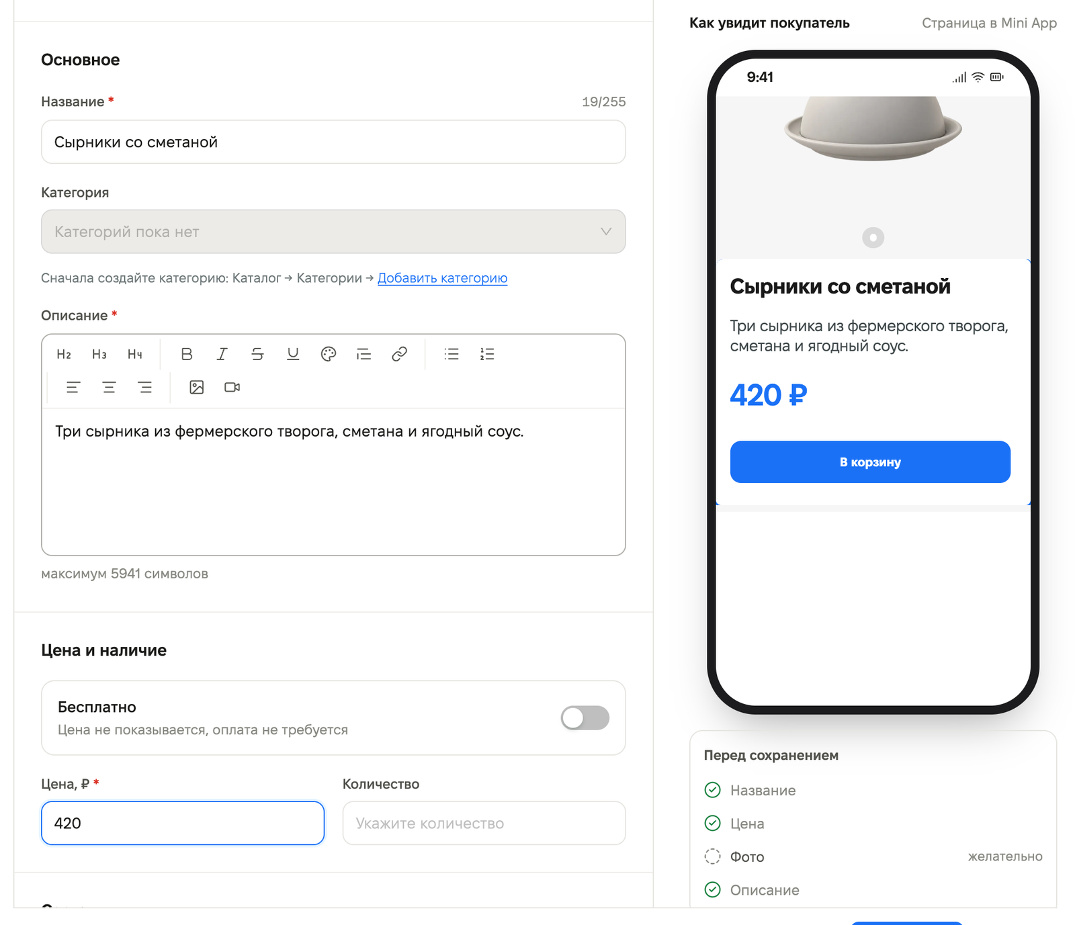Create a bulleted list
The height and width of the screenshot is (925, 1075).
pos(451,354)
